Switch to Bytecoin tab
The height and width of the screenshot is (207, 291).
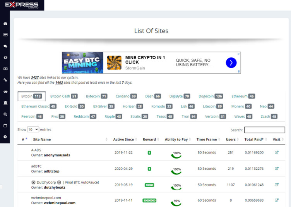click(x=96, y=96)
